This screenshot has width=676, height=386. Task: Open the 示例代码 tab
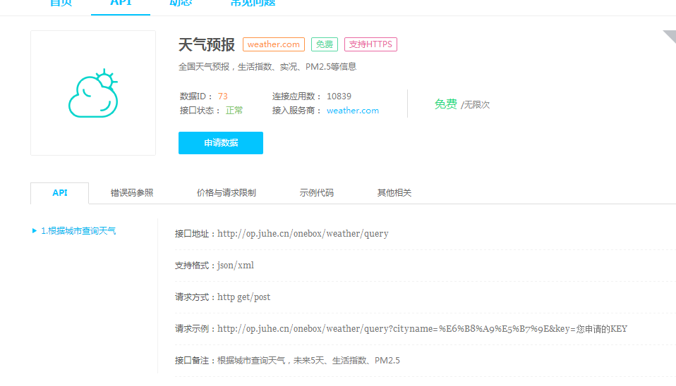coord(317,193)
